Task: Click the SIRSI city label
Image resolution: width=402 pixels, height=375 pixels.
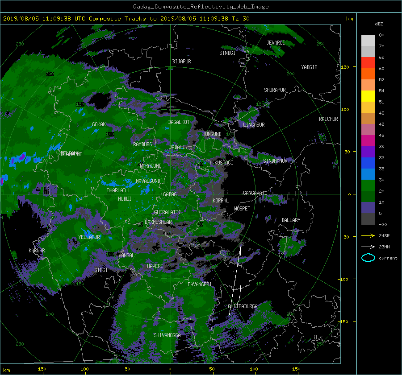Action: point(101,270)
